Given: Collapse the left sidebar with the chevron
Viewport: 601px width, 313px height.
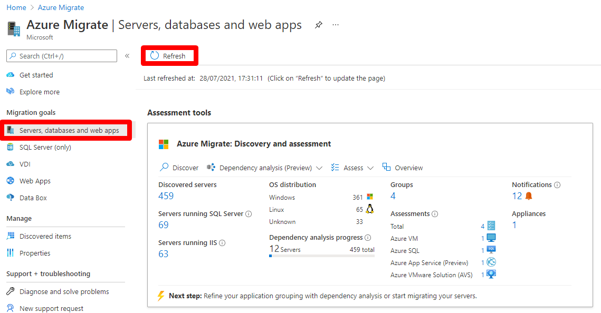Looking at the screenshot, I should click(127, 55).
